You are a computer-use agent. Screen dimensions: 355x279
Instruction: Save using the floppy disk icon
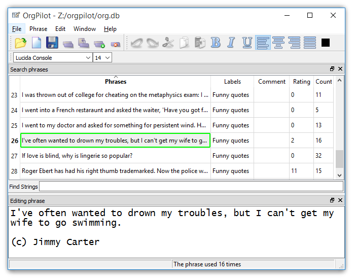[x=52, y=43]
